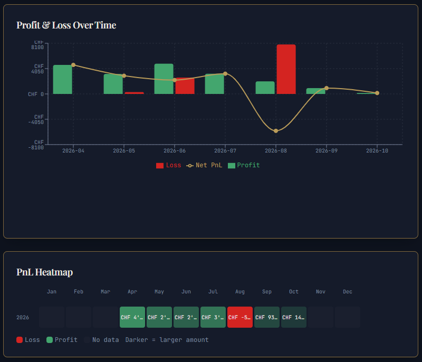Image resolution: width=422 pixels, height=362 pixels.
Task: Click the empty February 2026 heatmap cell
Action: point(79,317)
